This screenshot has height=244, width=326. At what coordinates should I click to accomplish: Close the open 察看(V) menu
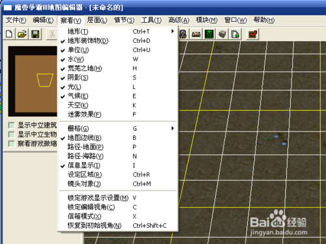[70, 21]
